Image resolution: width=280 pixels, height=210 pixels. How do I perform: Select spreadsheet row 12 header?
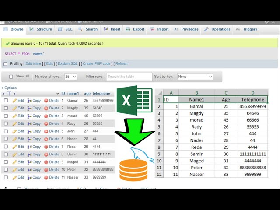(159, 174)
